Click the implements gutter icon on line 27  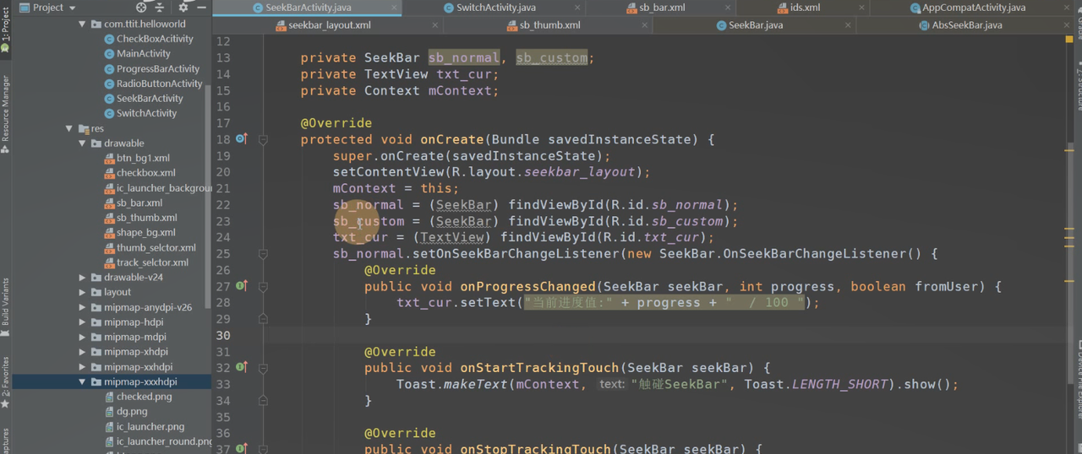242,286
